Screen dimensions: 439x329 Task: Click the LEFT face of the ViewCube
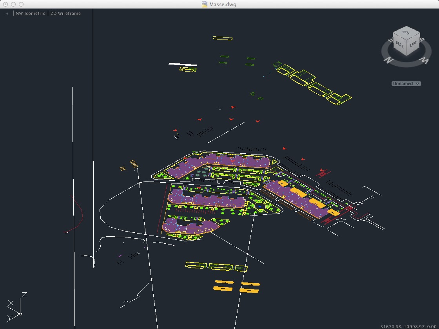pyautogui.click(x=414, y=44)
